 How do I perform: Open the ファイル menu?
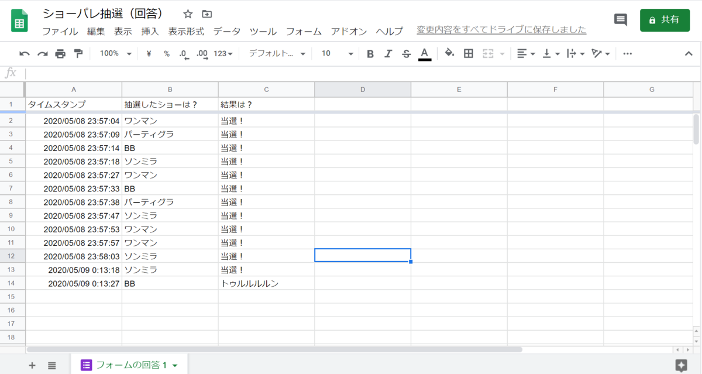click(x=60, y=32)
